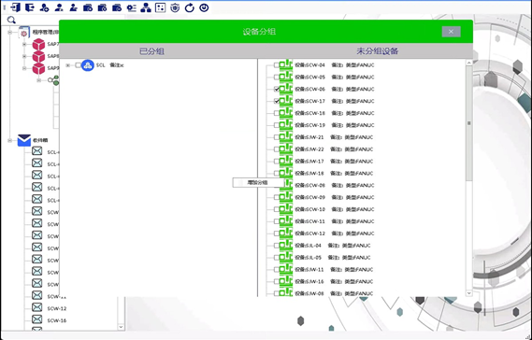Toggle the SCL group checkbox

(78, 65)
